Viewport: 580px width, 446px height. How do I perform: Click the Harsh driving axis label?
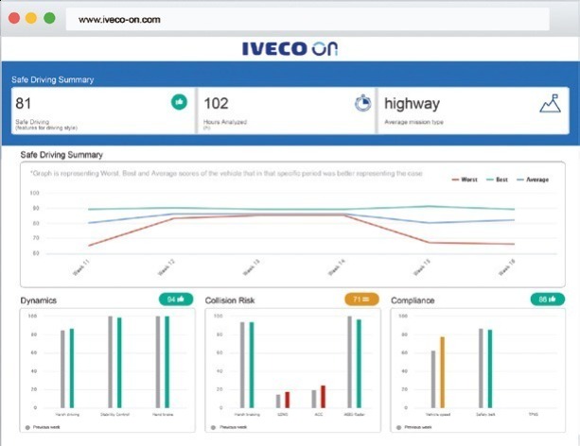(x=67, y=415)
